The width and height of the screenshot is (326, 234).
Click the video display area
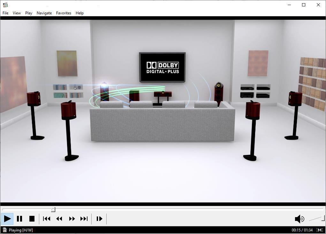pos(163,111)
